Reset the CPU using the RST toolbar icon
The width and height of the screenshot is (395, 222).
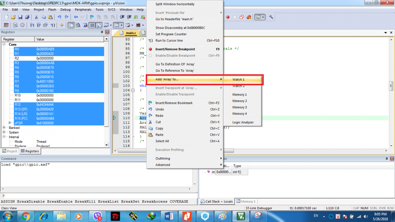[x=7, y=25]
